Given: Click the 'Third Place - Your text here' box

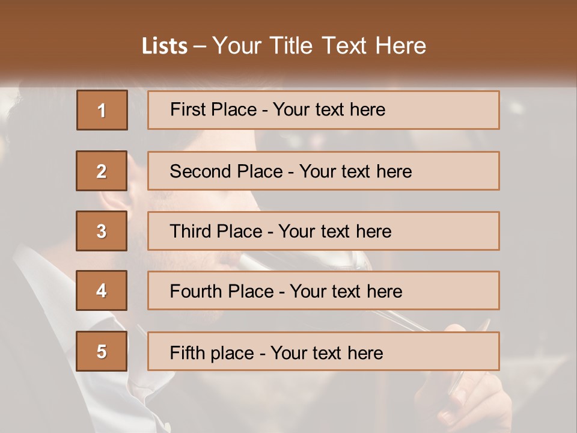Looking at the screenshot, I should pos(323,231).
